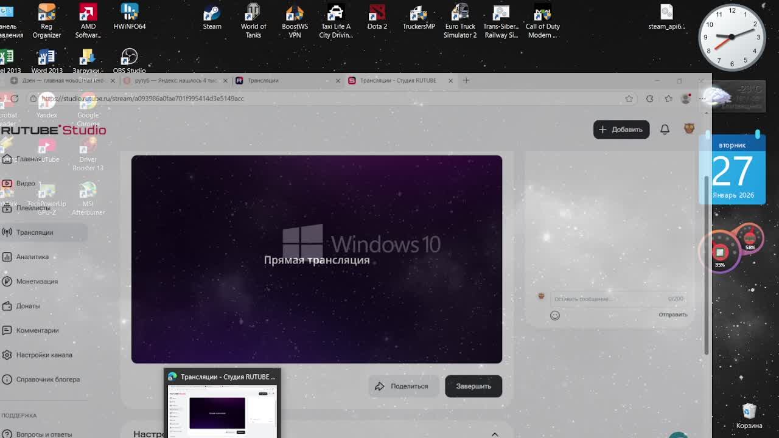Open Call of Duty Modern shortcut
This screenshot has height=438, width=779.
543,21
